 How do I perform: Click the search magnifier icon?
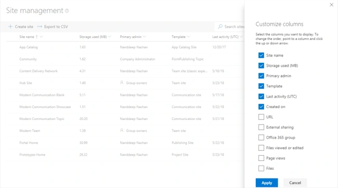click(220, 26)
